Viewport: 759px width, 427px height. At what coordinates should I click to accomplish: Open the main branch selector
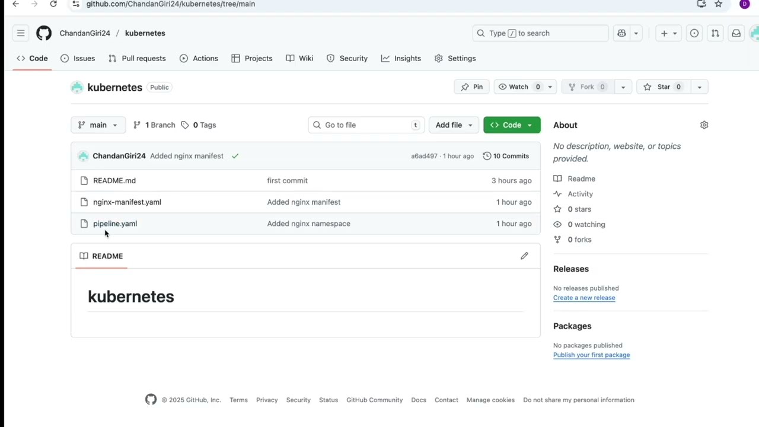(x=98, y=125)
